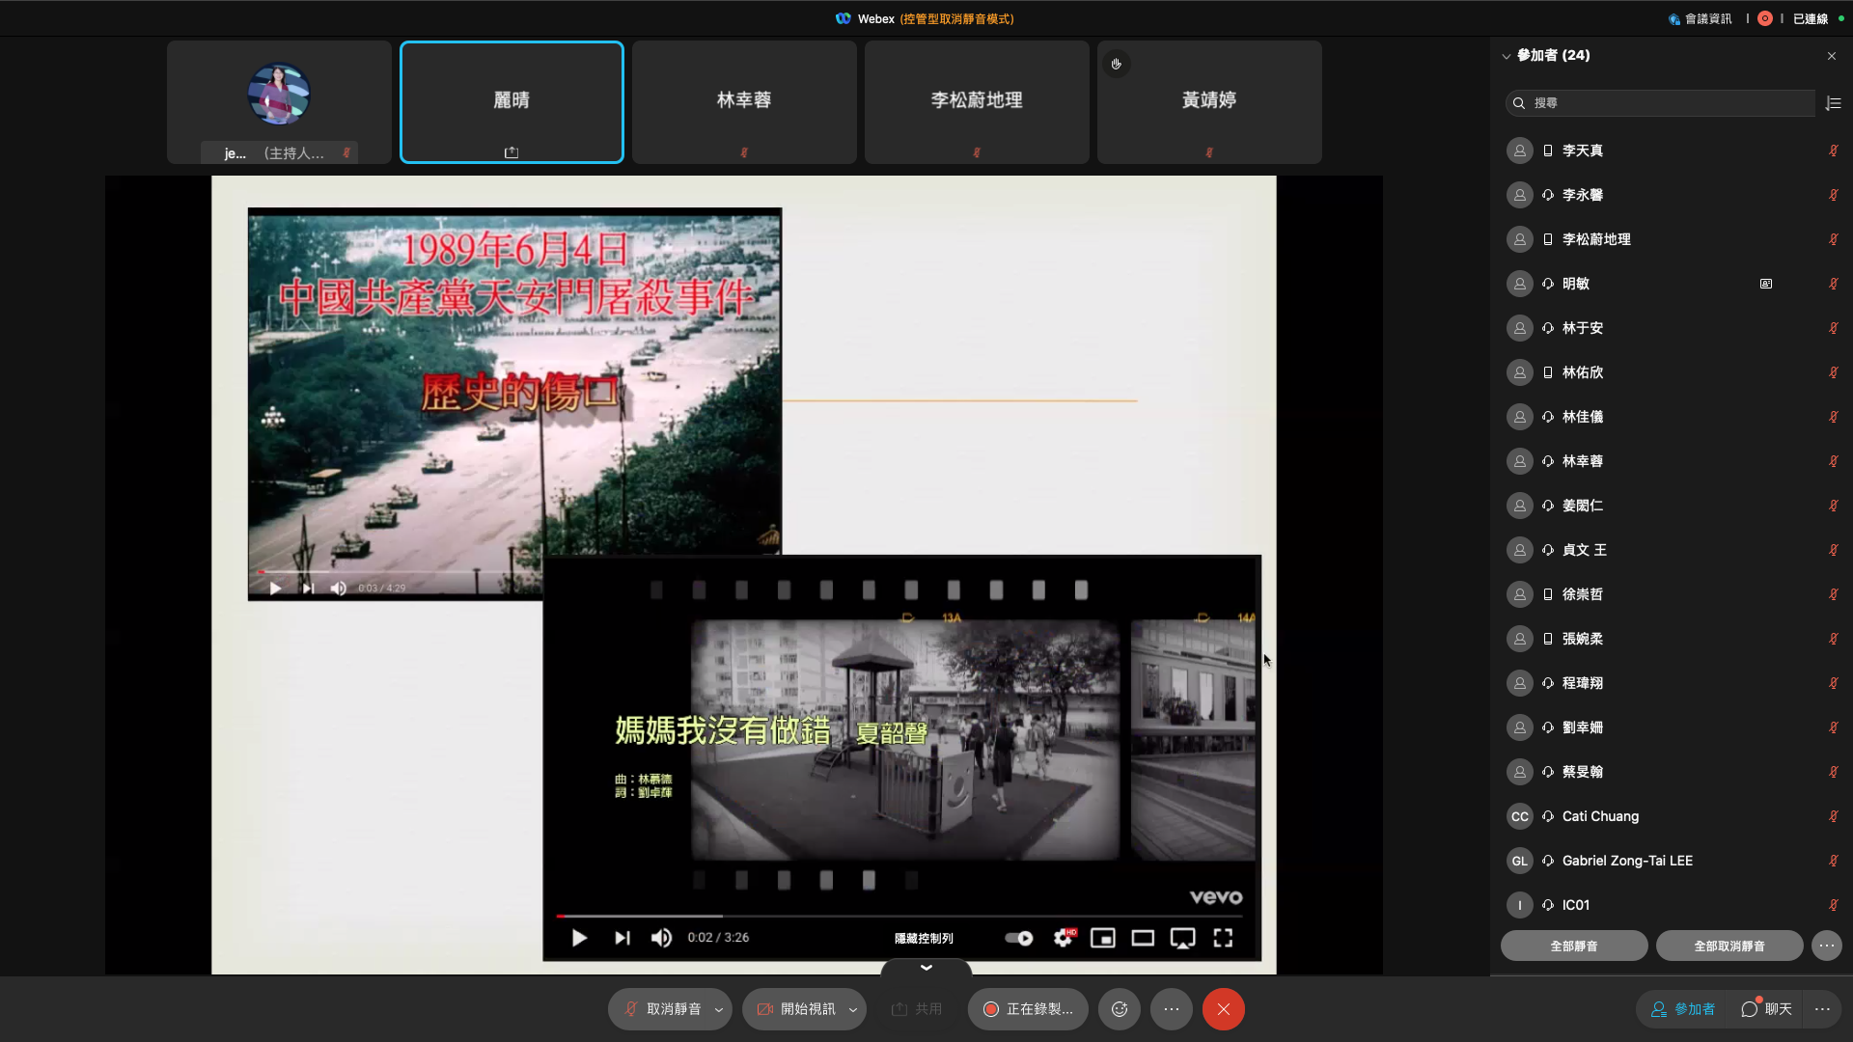Open YouTube settings gear icon
Screen dimensions: 1853x1042
(x=1063, y=938)
